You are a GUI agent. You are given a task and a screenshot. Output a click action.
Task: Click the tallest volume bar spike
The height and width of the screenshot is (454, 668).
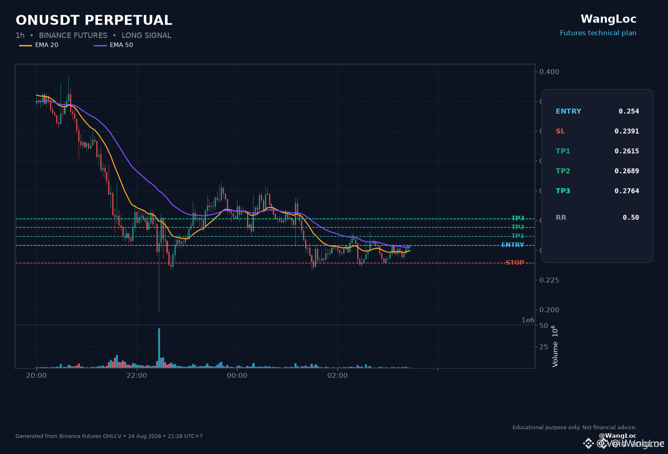[159, 348]
